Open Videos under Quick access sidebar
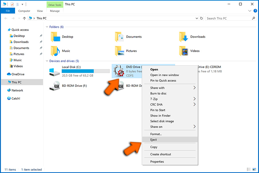The height and width of the screenshot is (173, 259). click(x=16, y=66)
